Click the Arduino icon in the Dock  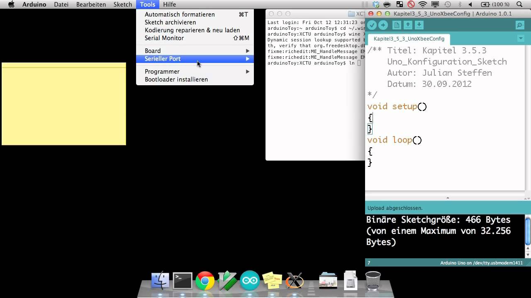pos(250,281)
